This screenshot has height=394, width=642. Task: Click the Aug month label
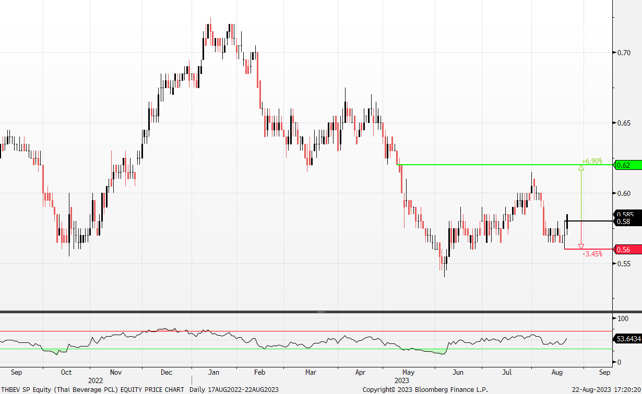tap(557, 373)
